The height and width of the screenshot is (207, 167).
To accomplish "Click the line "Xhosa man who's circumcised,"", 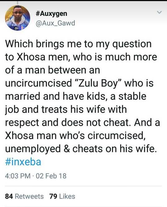I will (x=75, y=136).
